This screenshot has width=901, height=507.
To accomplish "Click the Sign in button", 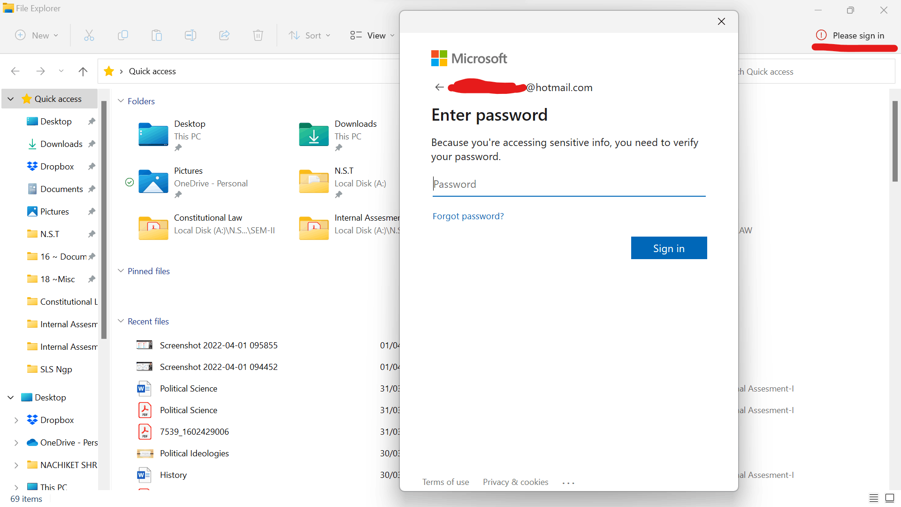I will point(669,248).
